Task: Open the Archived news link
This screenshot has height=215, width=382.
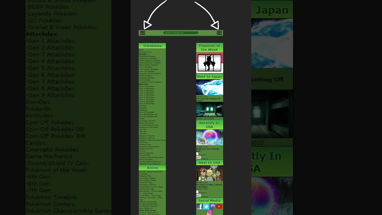Action: click(145, 52)
